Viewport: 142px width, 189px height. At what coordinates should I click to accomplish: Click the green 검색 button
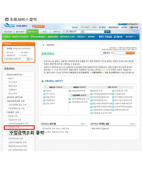tap(107, 32)
